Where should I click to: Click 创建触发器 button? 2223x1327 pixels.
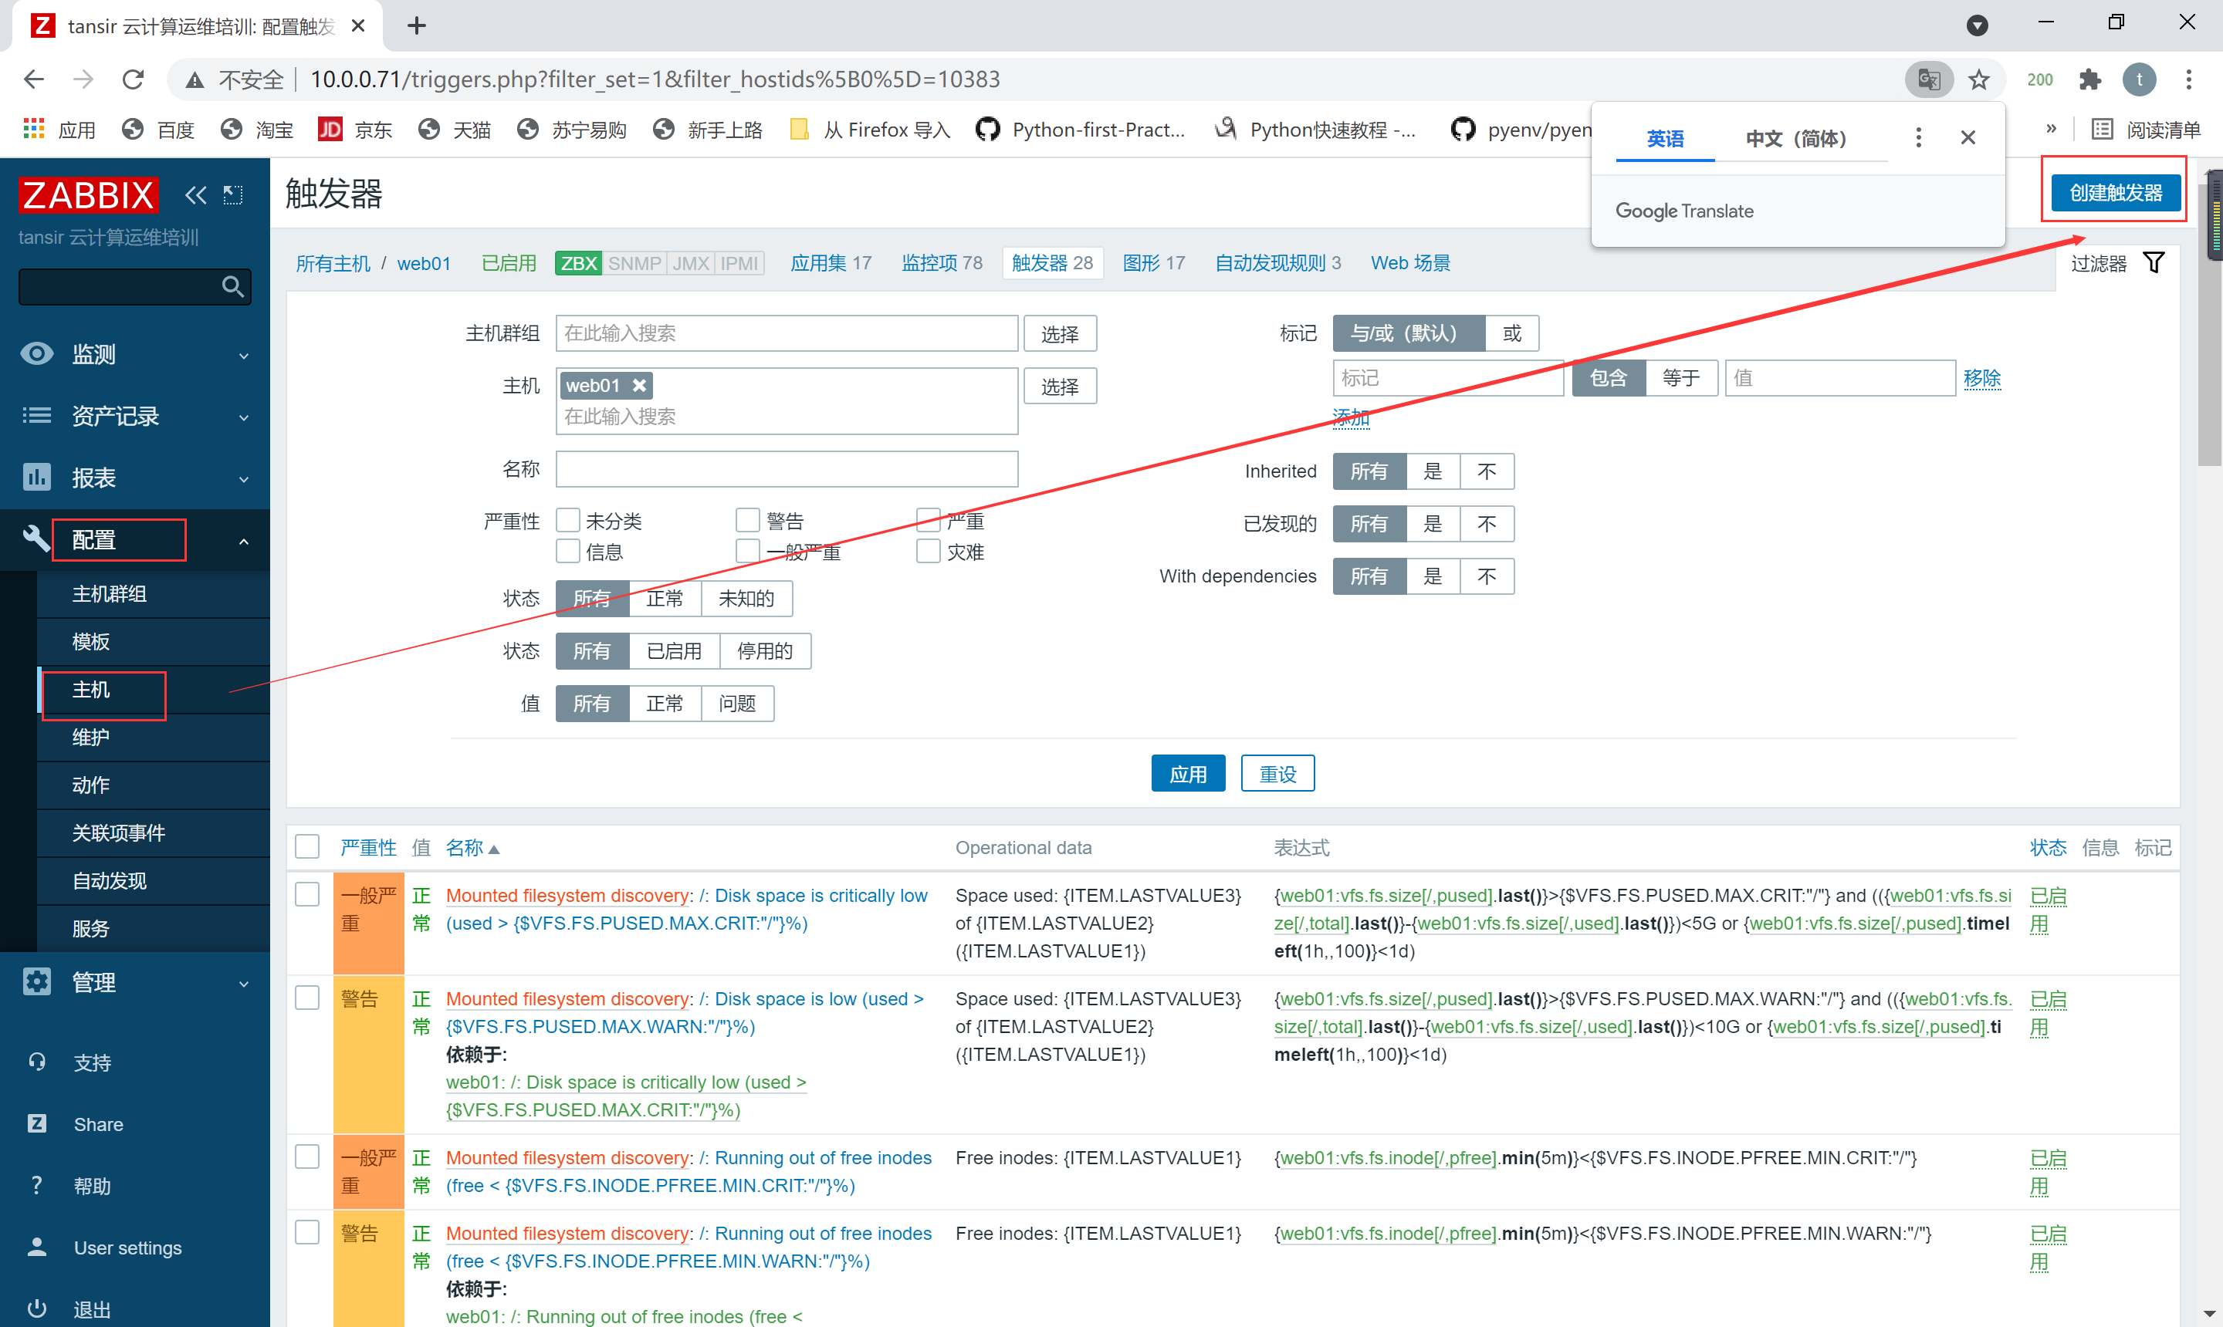[x=2115, y=192]
